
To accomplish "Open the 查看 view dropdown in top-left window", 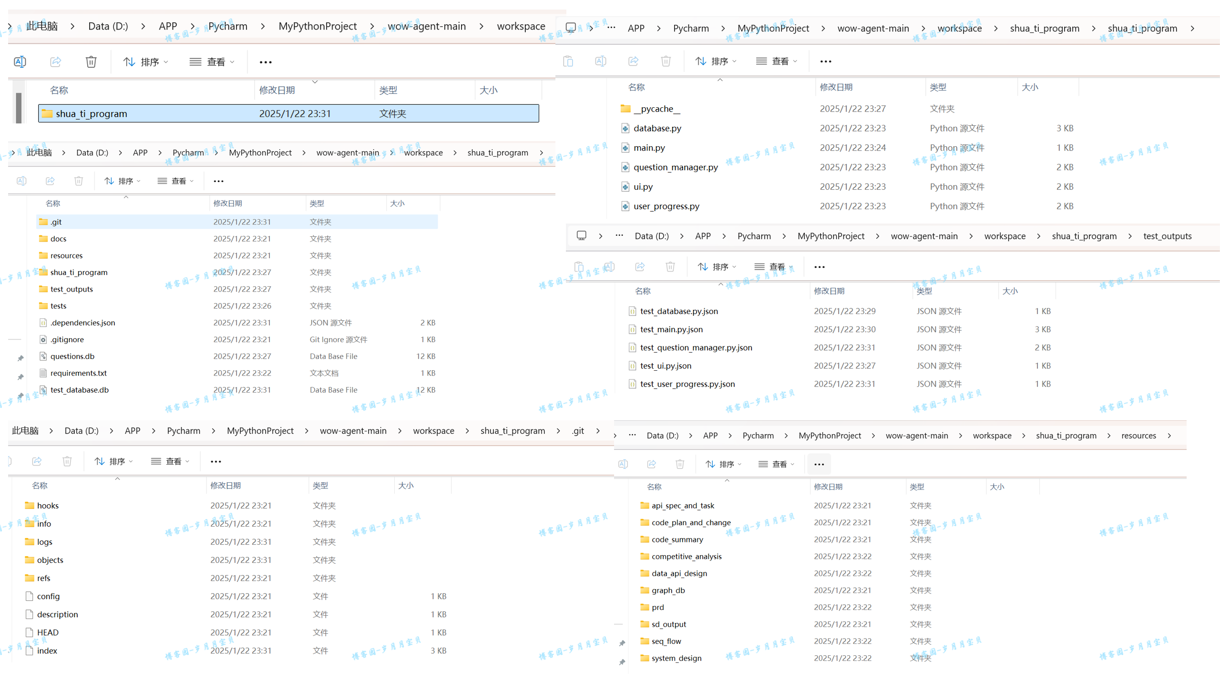I will pyautogui.click(x=212, y=62).
